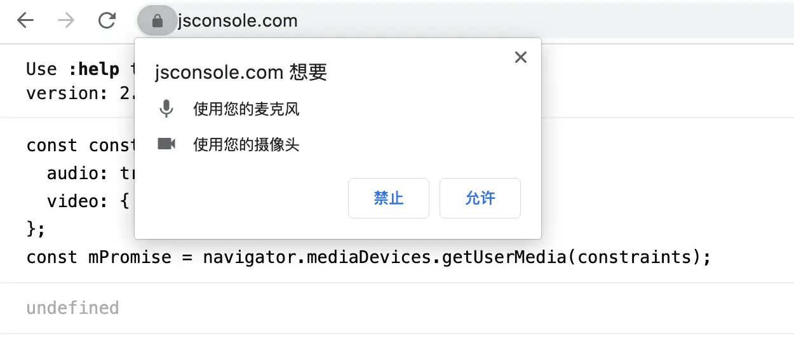Click the 'jsconsole.com 想要' prompt title
This screenshot has width=794, height=338.
click(x=241, y=72)
